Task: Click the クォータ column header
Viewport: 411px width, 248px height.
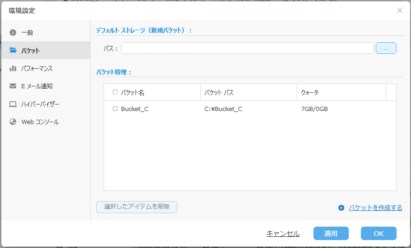Action: click(x=341, y=92)
